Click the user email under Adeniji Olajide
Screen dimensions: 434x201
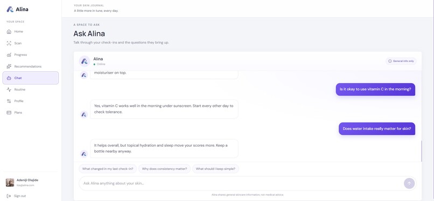tap(25, 185)
